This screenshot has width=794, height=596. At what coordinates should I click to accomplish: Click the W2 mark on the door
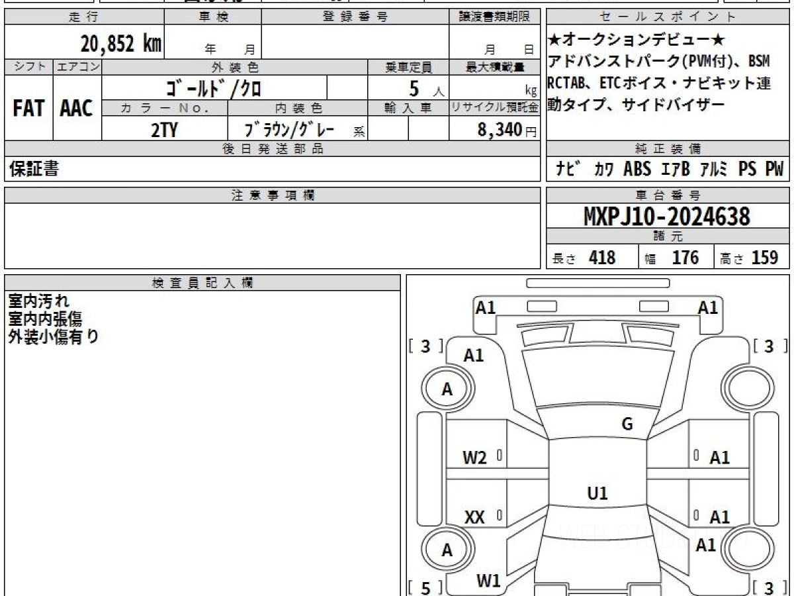[475, 457]
